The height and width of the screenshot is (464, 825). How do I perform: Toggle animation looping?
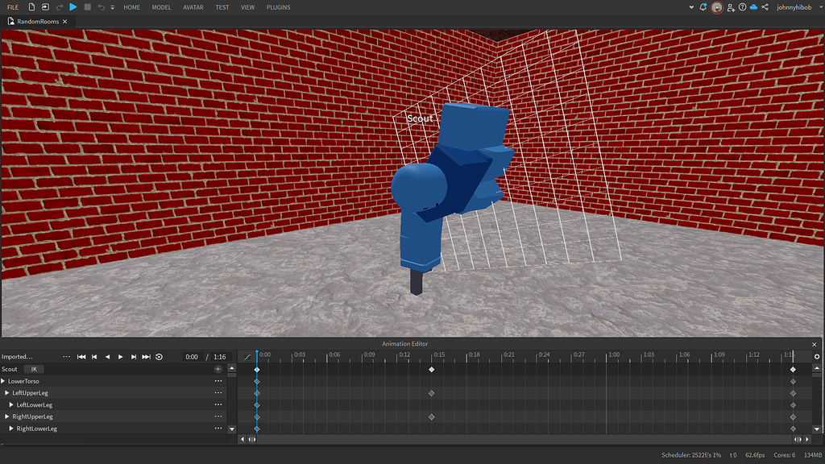tap(159, 357)
